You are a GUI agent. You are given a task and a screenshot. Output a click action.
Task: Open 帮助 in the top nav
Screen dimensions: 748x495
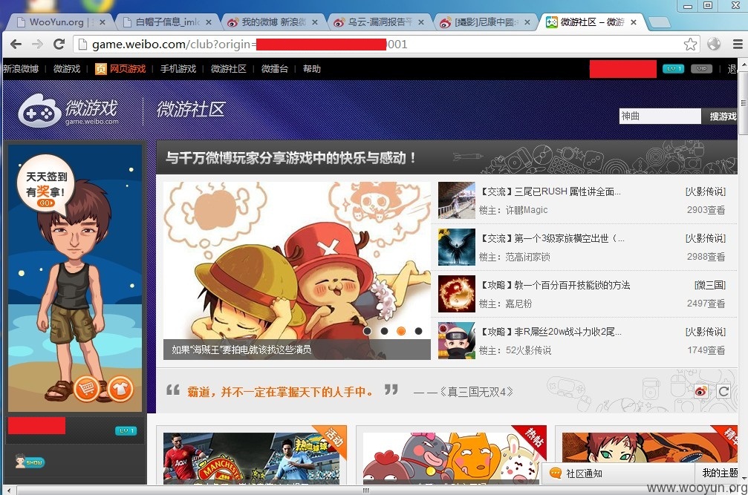click(x=311, y=68)
